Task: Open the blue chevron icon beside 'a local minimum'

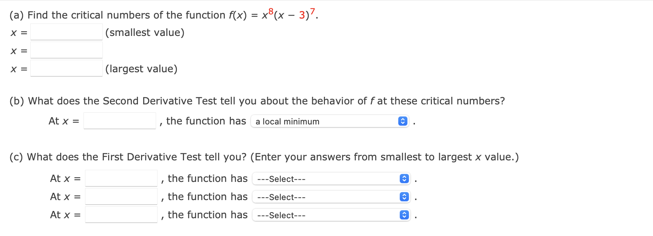Action: (402, 121)
